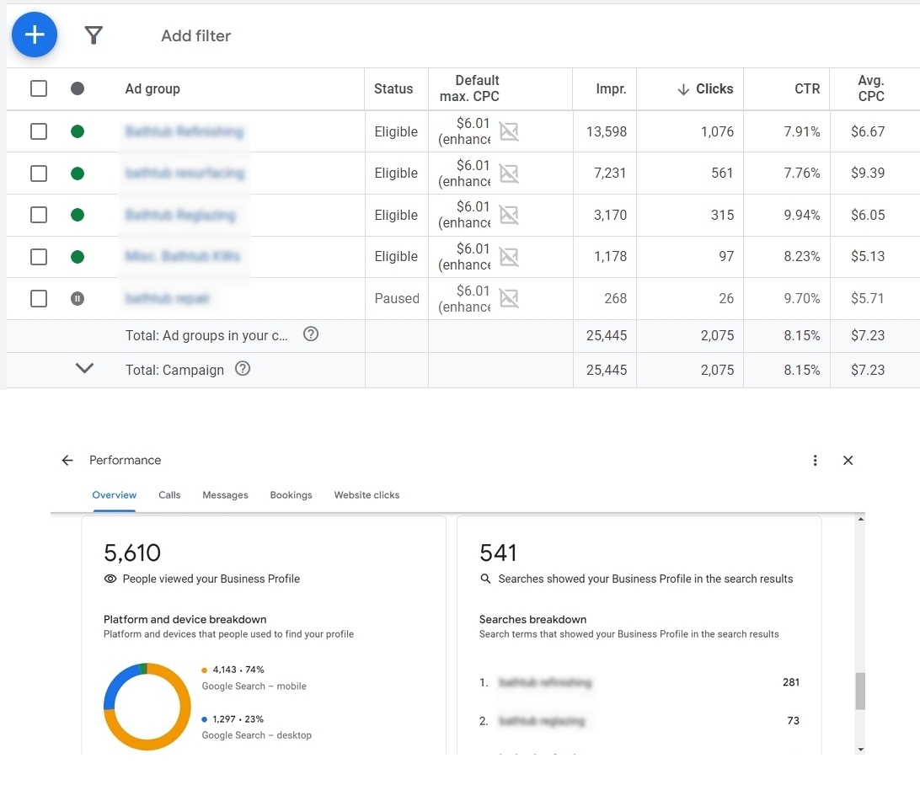The image size is (920, 785).
Task: Tick the select-all checkbox in table header
Action: [39, 88]
